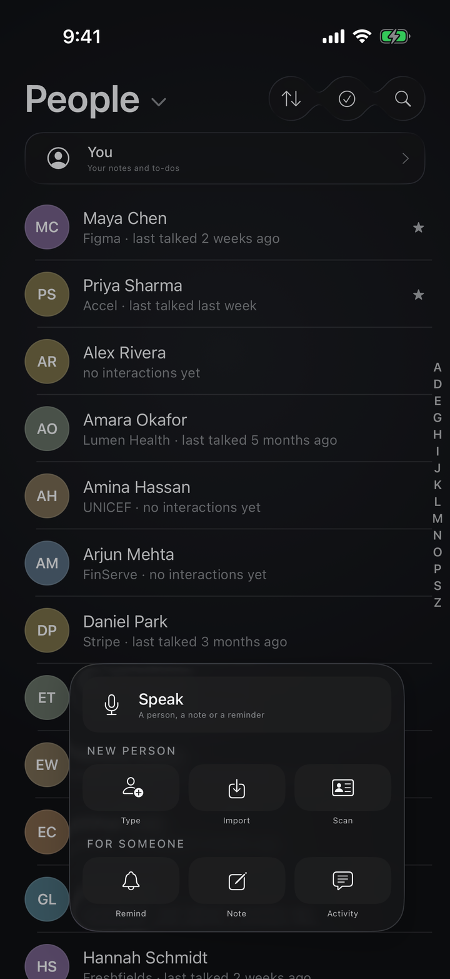Tap the Scan business card icon
Viewport: 450px width, 979px height.
click(x=342, y=788)
